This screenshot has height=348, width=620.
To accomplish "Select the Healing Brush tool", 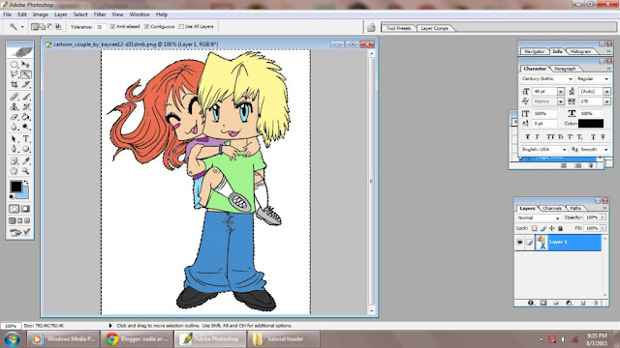I will 15,97.
